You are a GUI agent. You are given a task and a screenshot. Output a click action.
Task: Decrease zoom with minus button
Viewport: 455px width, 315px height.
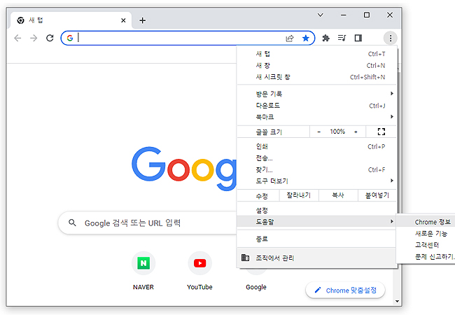[319, 132]
